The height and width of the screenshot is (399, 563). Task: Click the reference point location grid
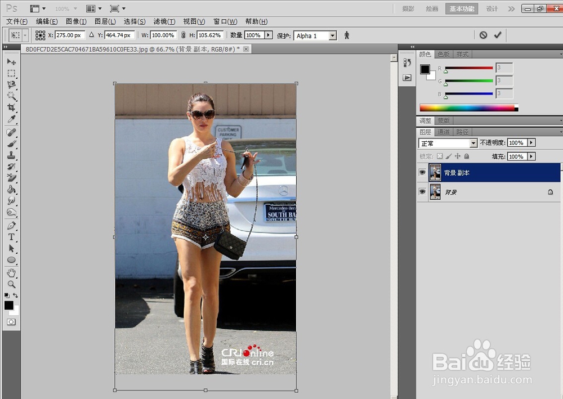(x=40, y=35)
